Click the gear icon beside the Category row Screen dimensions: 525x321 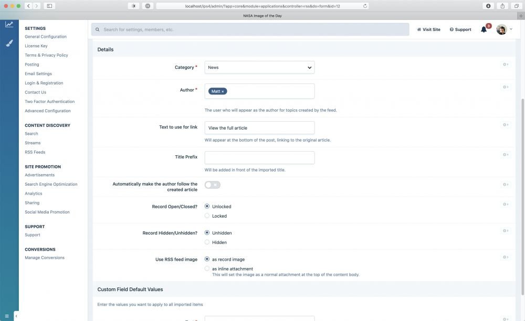[506, 65]
